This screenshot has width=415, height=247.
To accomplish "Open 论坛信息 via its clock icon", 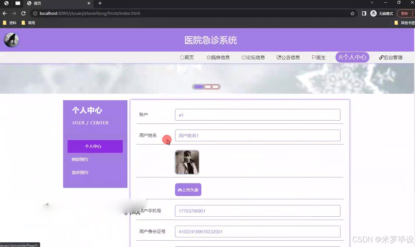I will [x=244, y=57].
